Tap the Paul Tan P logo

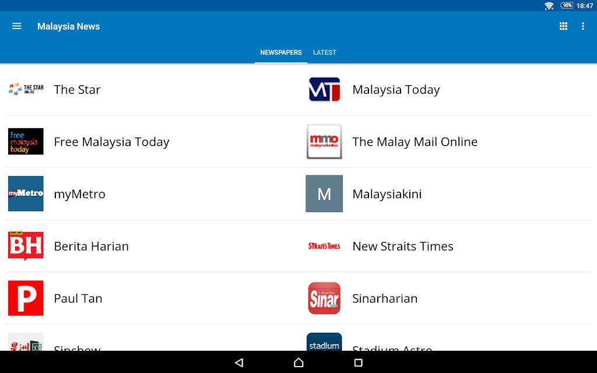pos(26,298)
